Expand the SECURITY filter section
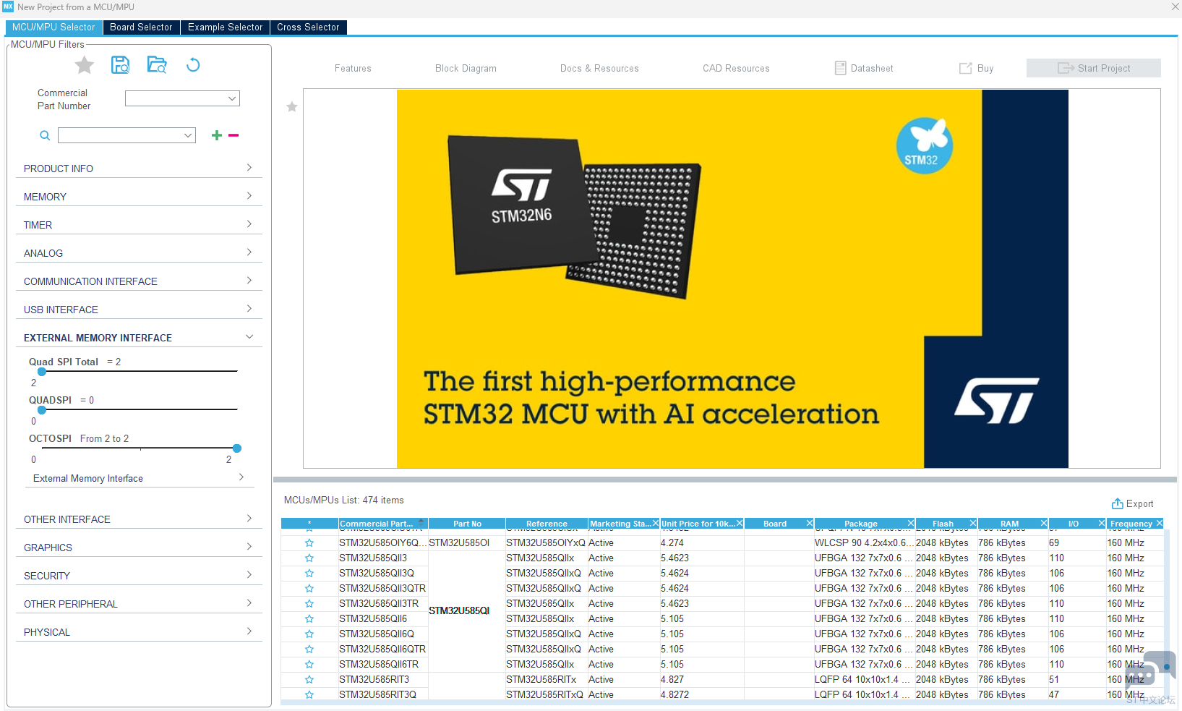Image resolution: width=1182 pixels, height=711 pixels. click(139, 575)
